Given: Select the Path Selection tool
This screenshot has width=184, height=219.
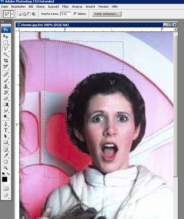Looking at the screenshot, I should pos(5,136).
